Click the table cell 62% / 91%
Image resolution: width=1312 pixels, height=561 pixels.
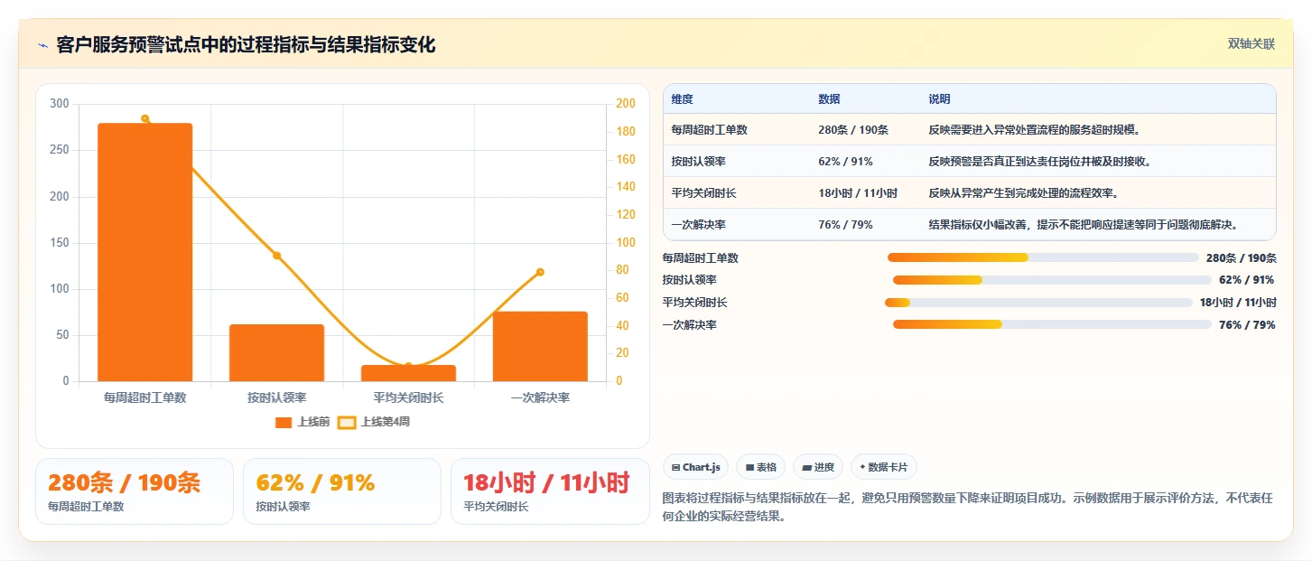(845, 162)
